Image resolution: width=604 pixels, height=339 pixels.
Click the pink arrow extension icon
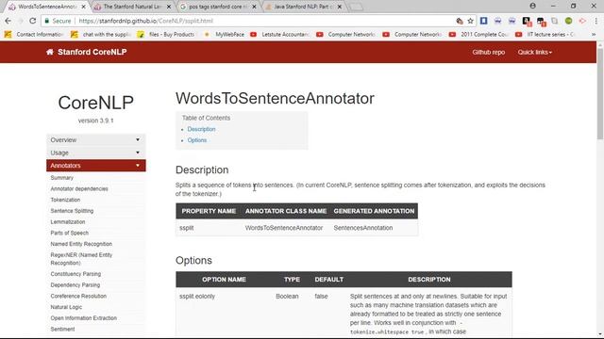tap(582, 21)
